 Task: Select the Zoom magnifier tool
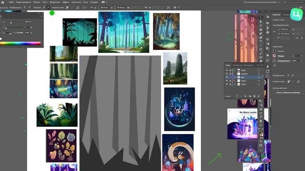click(261, 125)
